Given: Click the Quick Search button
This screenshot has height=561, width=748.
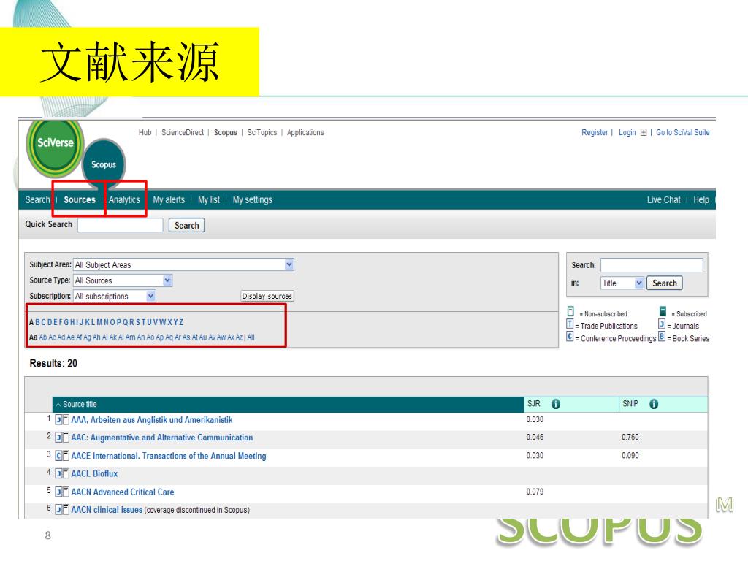Looking at the screenshot, I should 186,225.
